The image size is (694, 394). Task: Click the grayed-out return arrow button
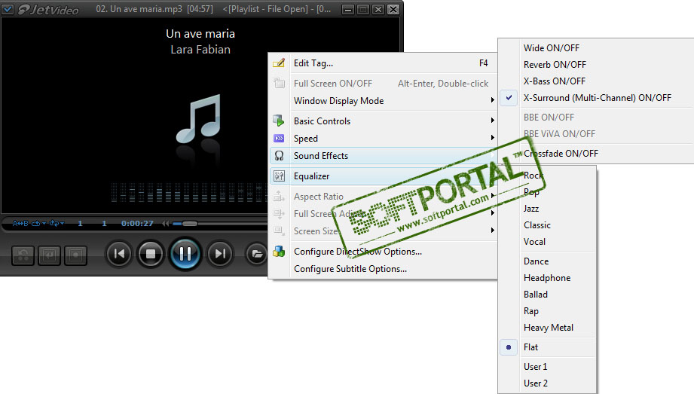[49, 255]
